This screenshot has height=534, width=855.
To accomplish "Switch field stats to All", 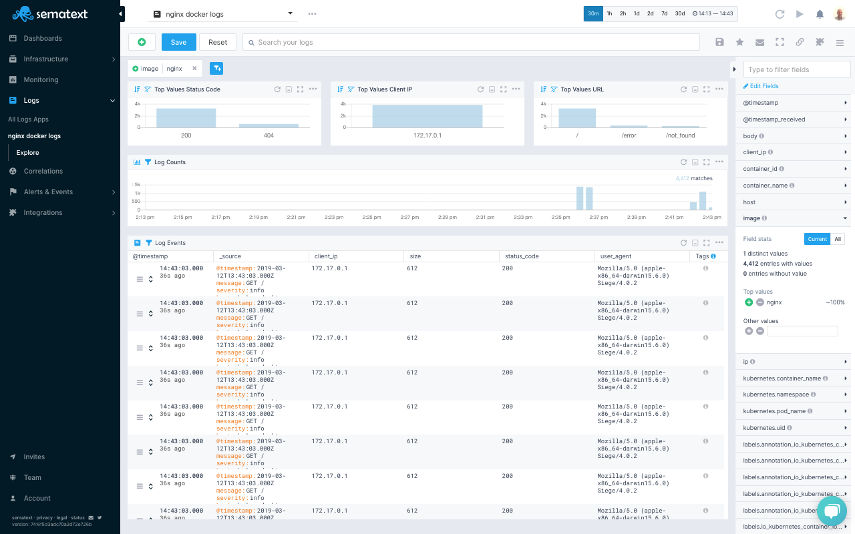I will tap(838, 239).
